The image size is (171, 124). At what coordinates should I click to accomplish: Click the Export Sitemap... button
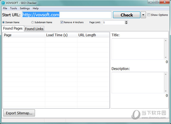[x=19, y=113]
